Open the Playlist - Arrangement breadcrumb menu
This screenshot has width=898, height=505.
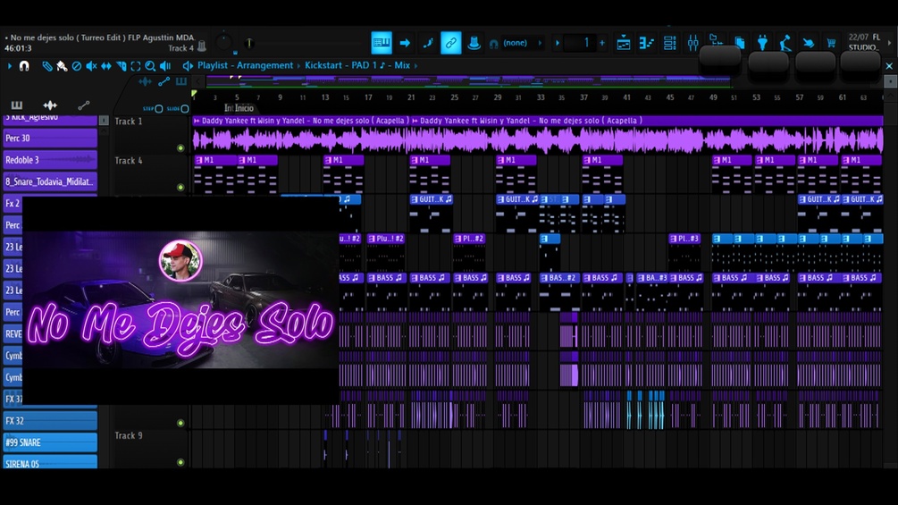coord(245,65)
